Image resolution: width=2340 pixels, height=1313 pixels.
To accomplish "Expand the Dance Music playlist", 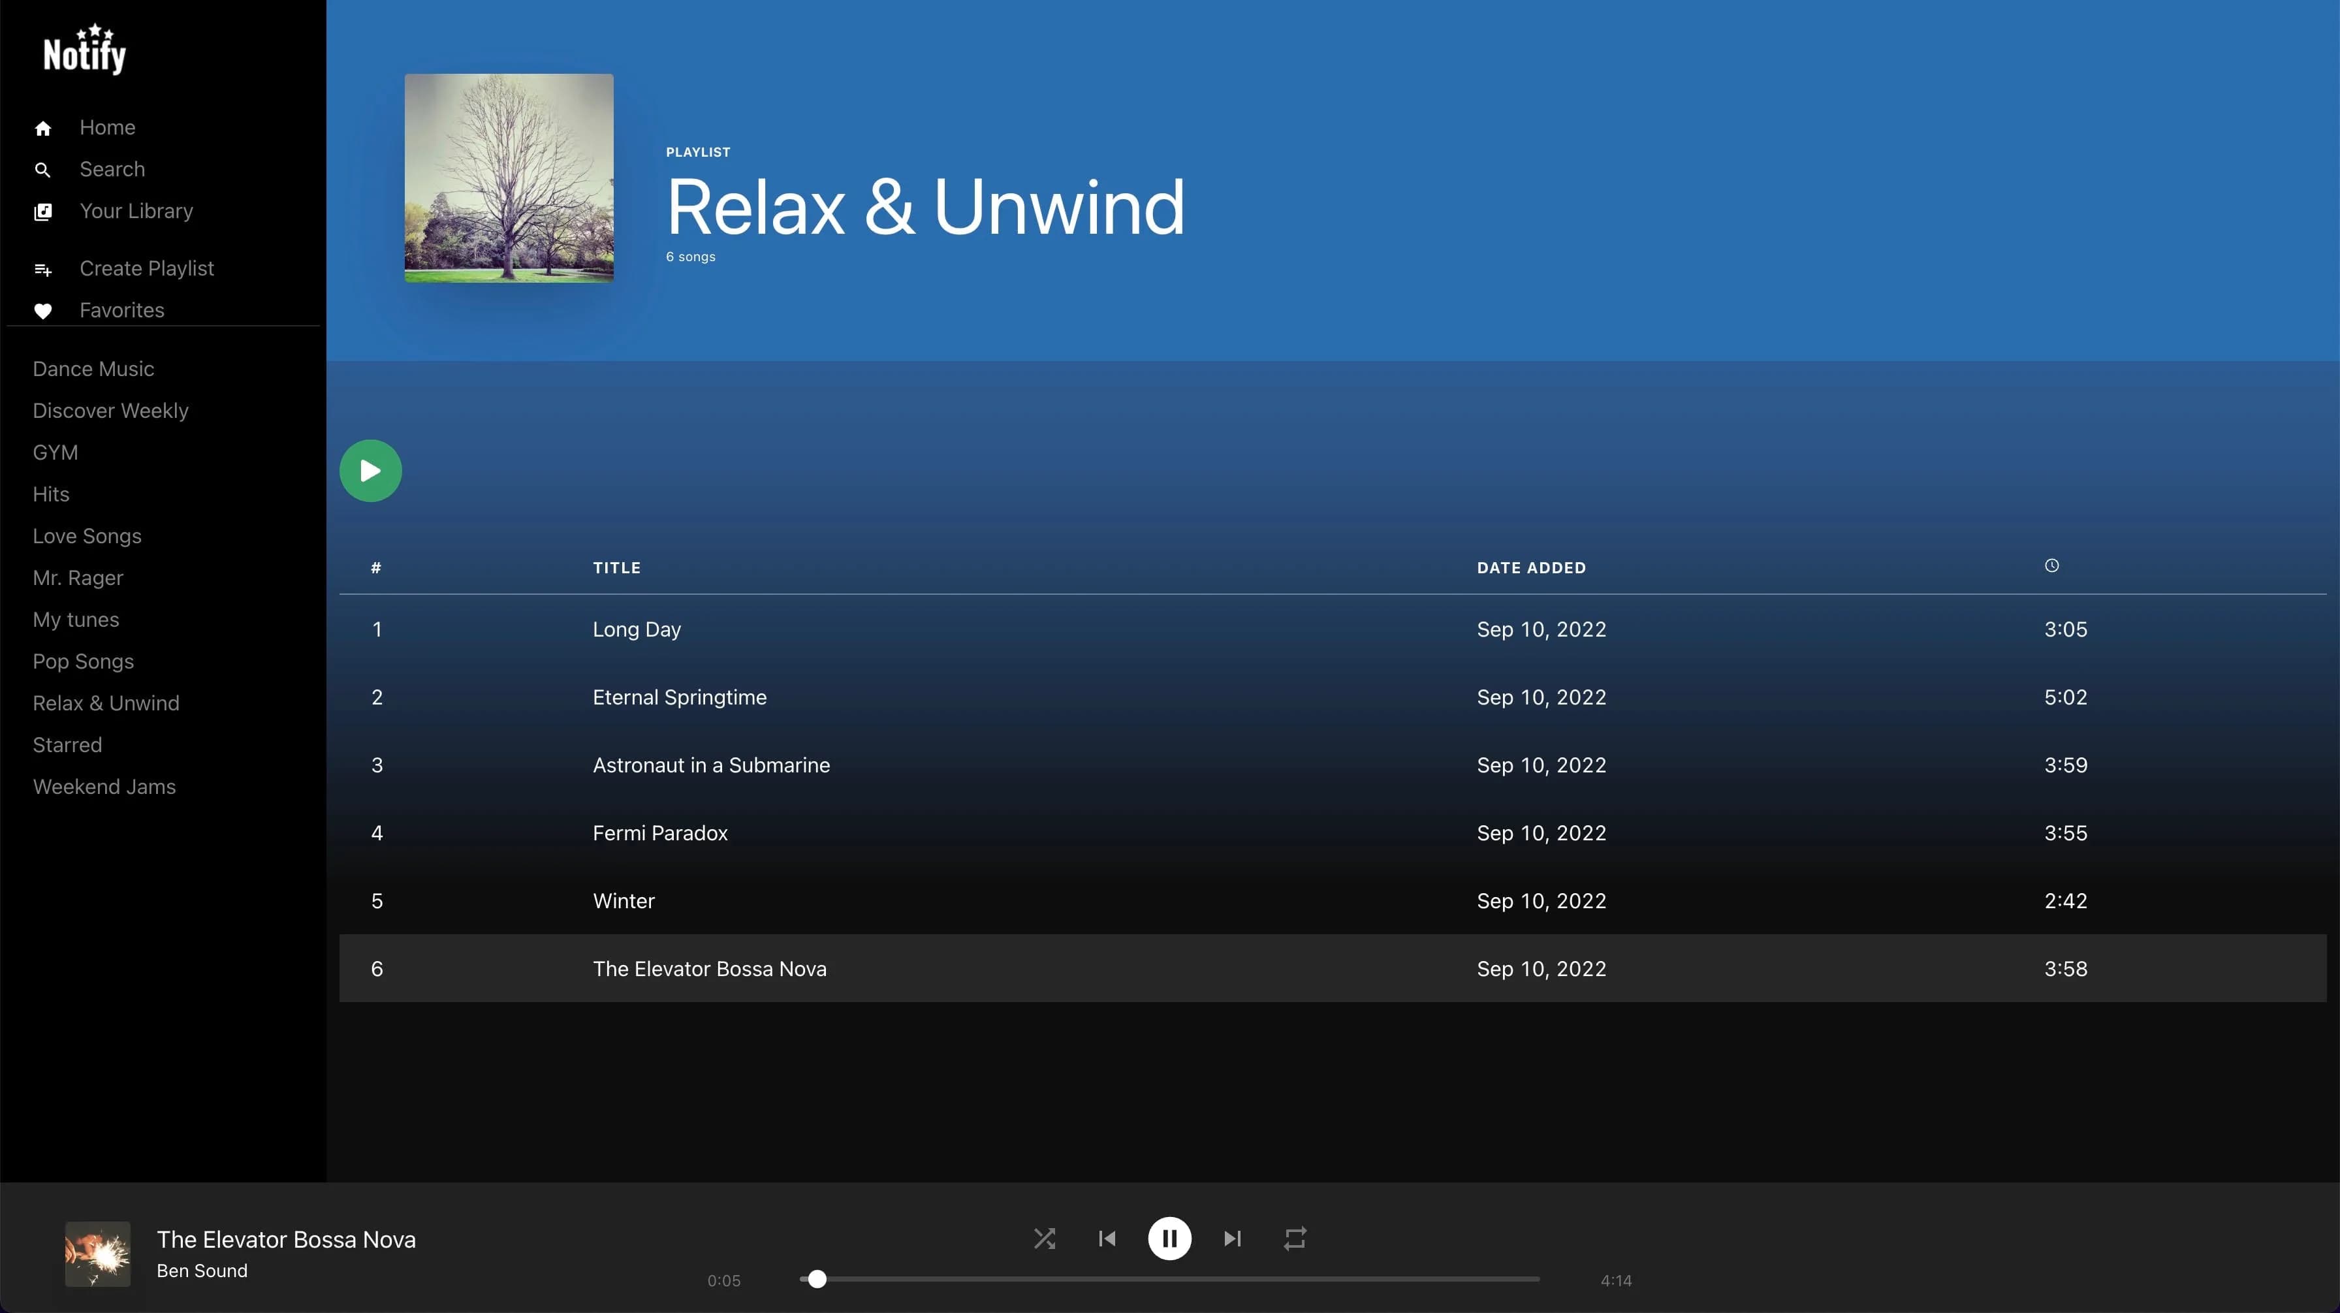I will click(91, 368).
